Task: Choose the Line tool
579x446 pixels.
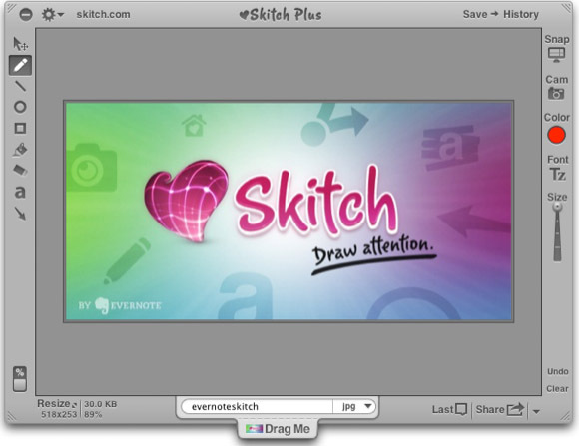Action: point(20,86)
